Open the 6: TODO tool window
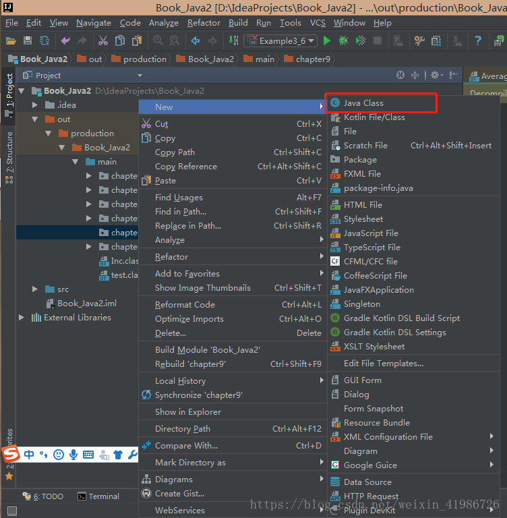The image size is (507, 518). [43, 496]
